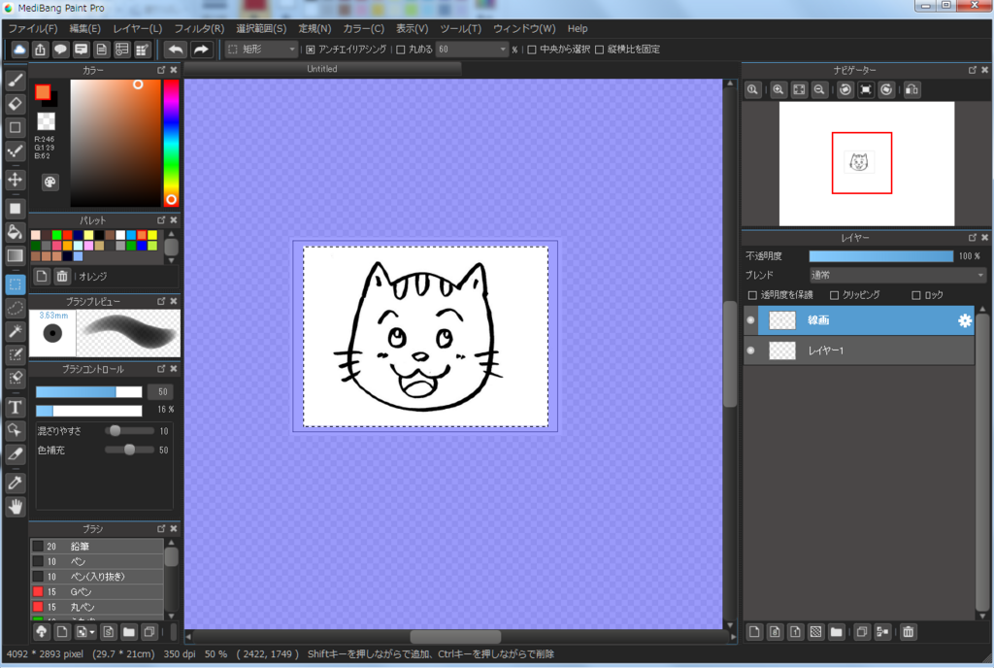Select the Dot pen tool

point(16,150)
